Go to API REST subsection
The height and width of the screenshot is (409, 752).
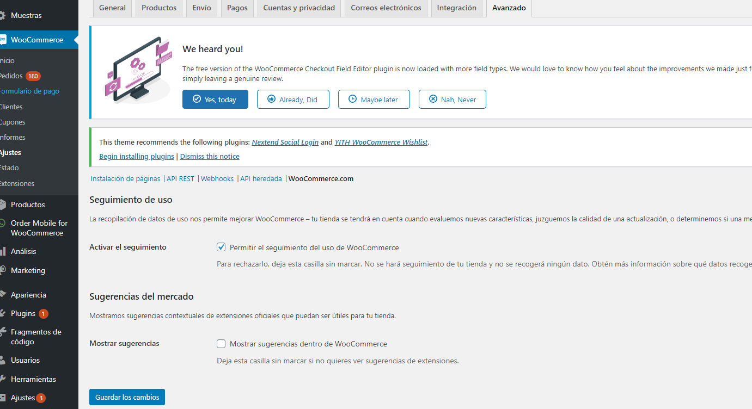(x=180, y=178)
